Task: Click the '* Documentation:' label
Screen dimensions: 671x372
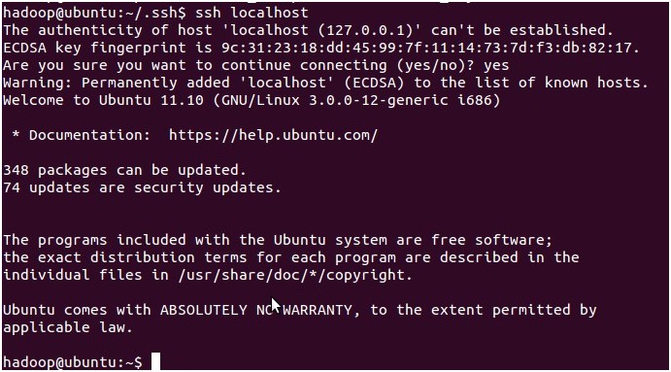Action: point(82,135)
